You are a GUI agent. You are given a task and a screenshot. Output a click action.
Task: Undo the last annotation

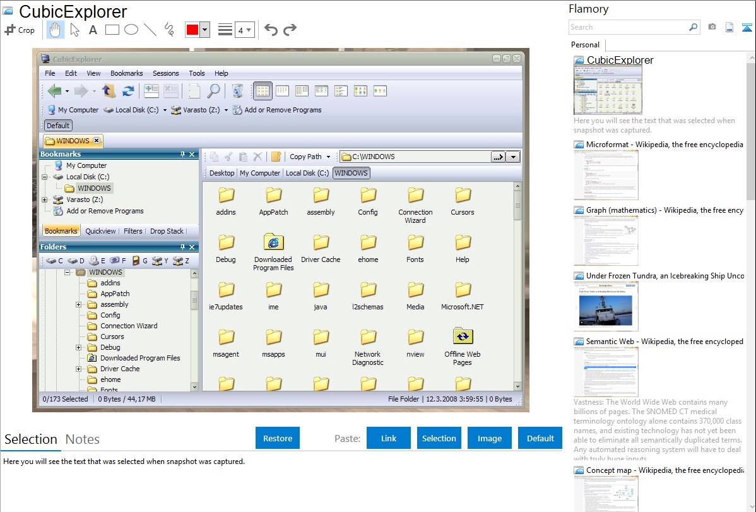(271, 30)
